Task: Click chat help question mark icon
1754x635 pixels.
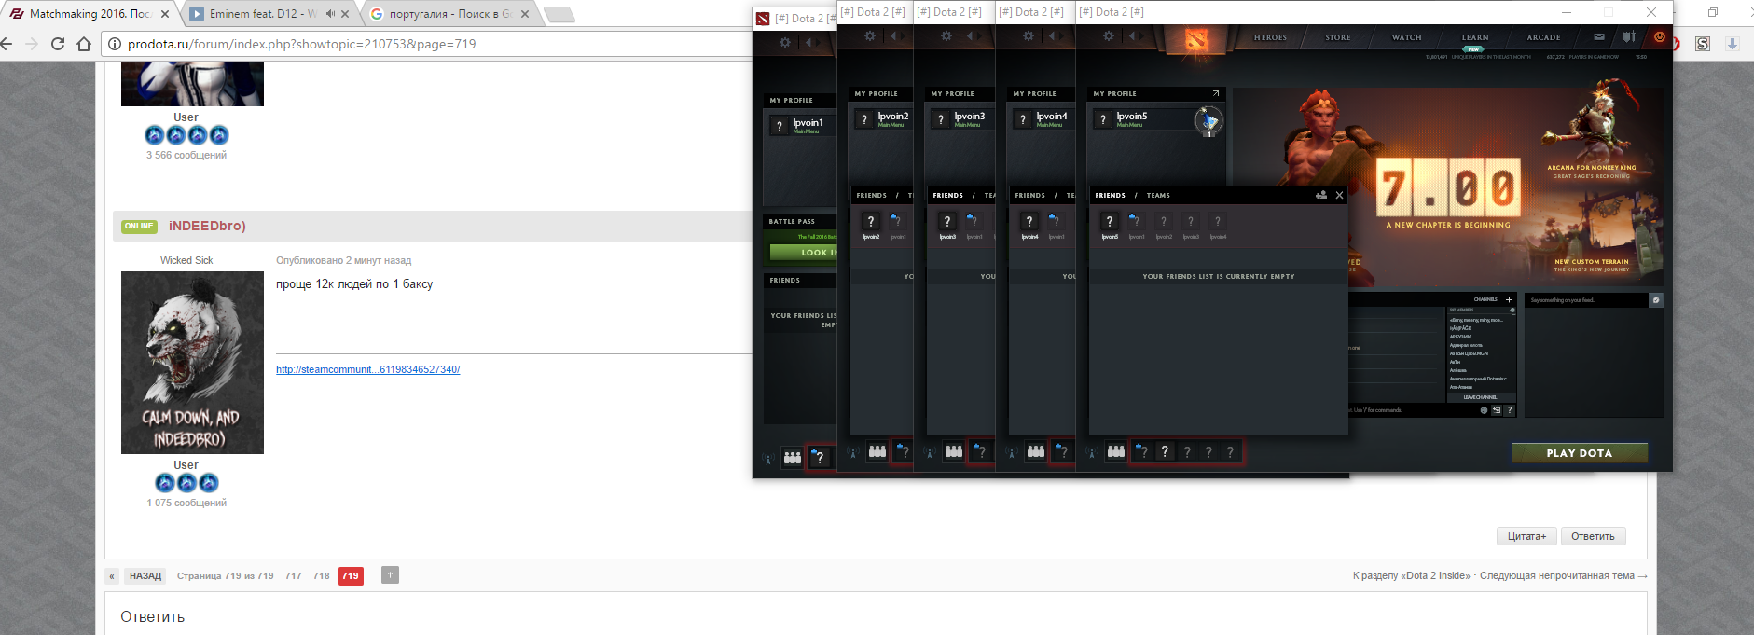Action: (1510, 410)
